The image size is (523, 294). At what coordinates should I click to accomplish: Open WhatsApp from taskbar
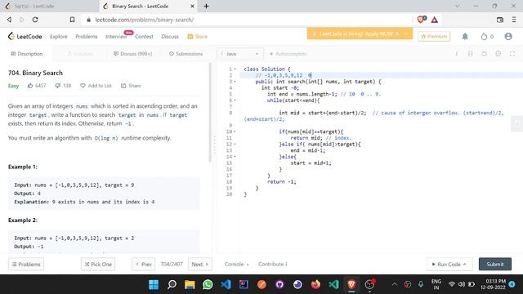tap(208, 284)
